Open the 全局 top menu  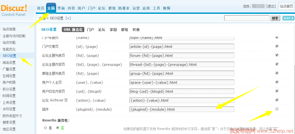pyautogui.click(x=51, y=8)
